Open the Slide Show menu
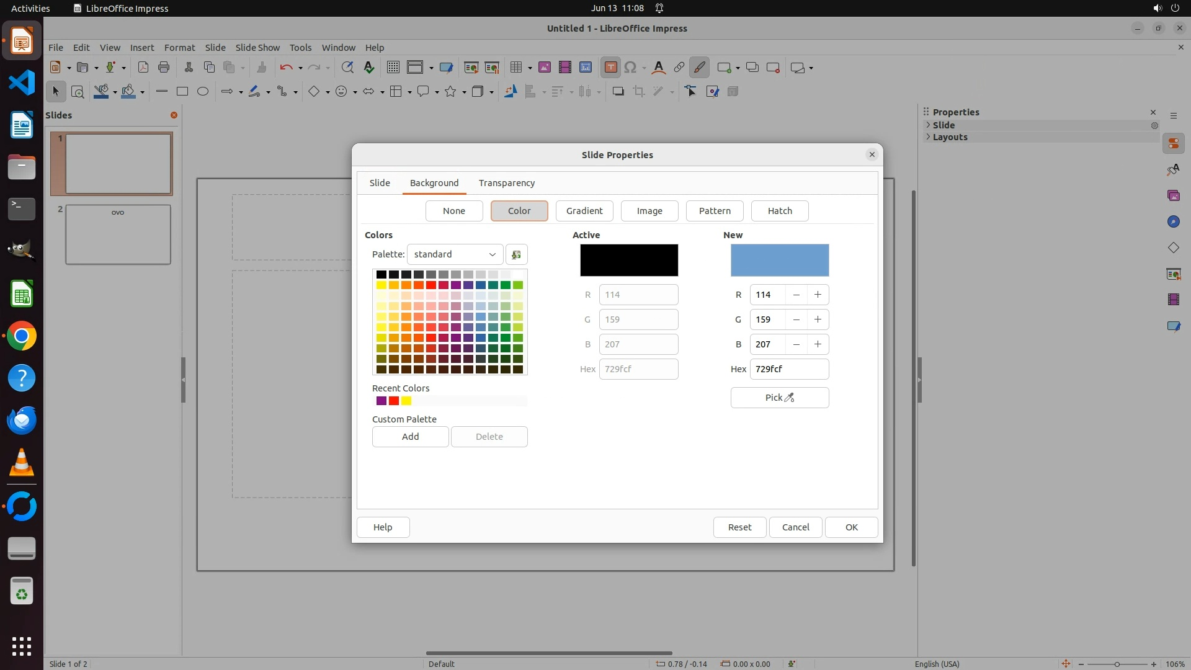Image resolution: width=1191 pixels, height=670 pixels. point(257,47)
